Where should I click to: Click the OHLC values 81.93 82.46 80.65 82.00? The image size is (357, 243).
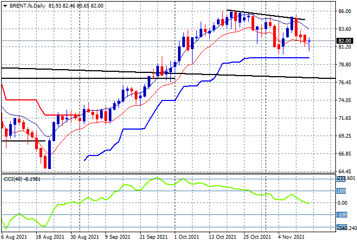(x=76, y=6)
